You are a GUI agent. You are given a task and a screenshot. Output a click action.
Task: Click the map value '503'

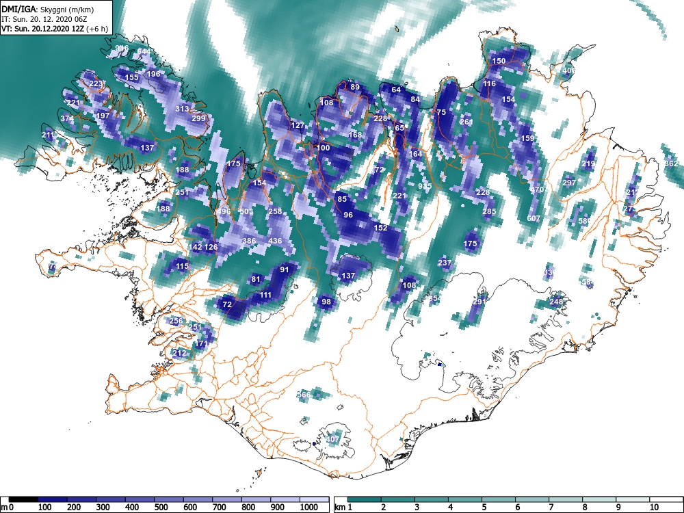tap(246, 211)
